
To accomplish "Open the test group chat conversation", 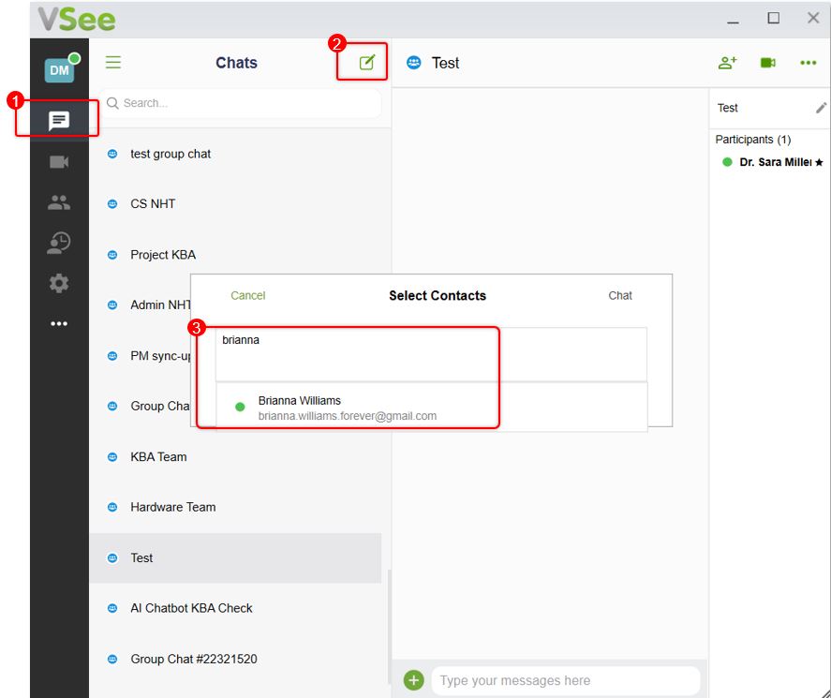I will (235, 154).
